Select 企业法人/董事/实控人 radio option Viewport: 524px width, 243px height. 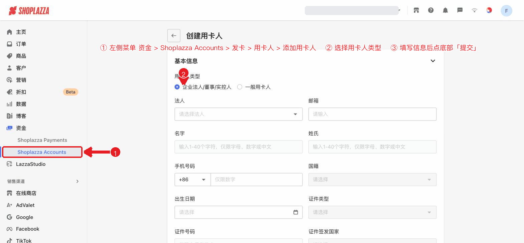177,87
